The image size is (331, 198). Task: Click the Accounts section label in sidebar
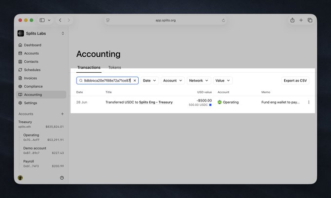[x=26, y=114]
